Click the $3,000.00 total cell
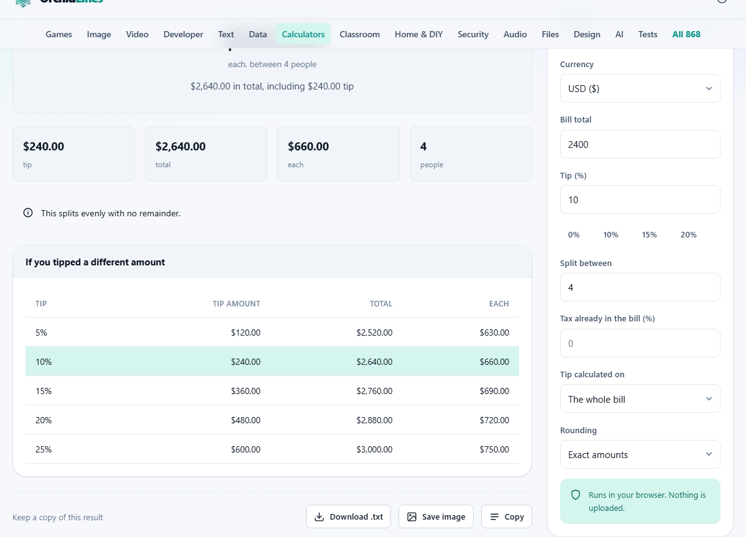 coord(374,449)
